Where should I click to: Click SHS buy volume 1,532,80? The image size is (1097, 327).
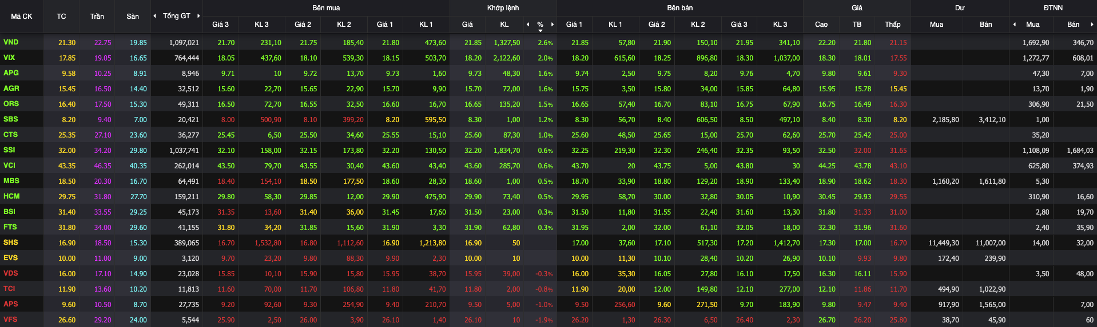pos(268,243)
